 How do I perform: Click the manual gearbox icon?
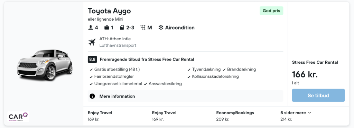(x=143, y=28)
